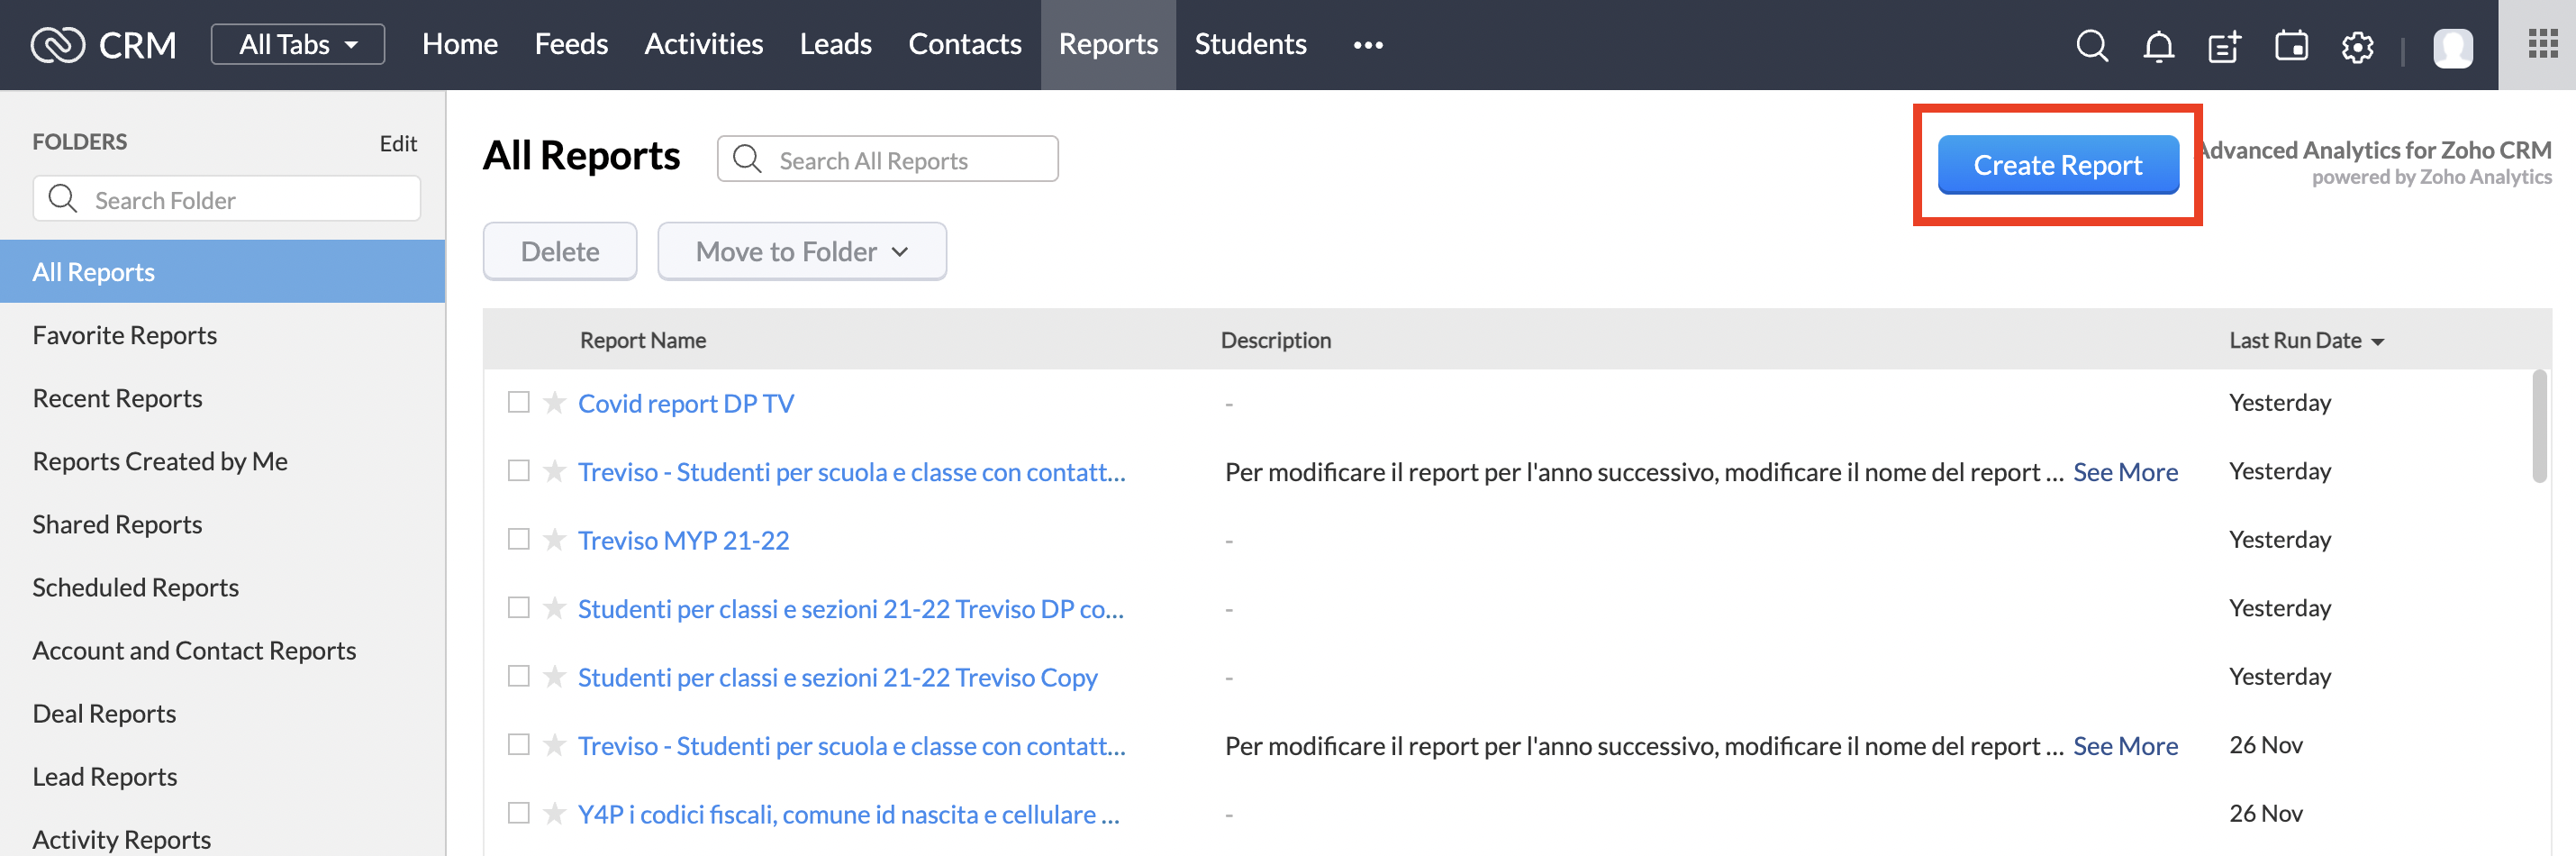Select the Treviso MYP 21-22 checkbox
The image size is (2576, 856).
click(x=518, y=539)
